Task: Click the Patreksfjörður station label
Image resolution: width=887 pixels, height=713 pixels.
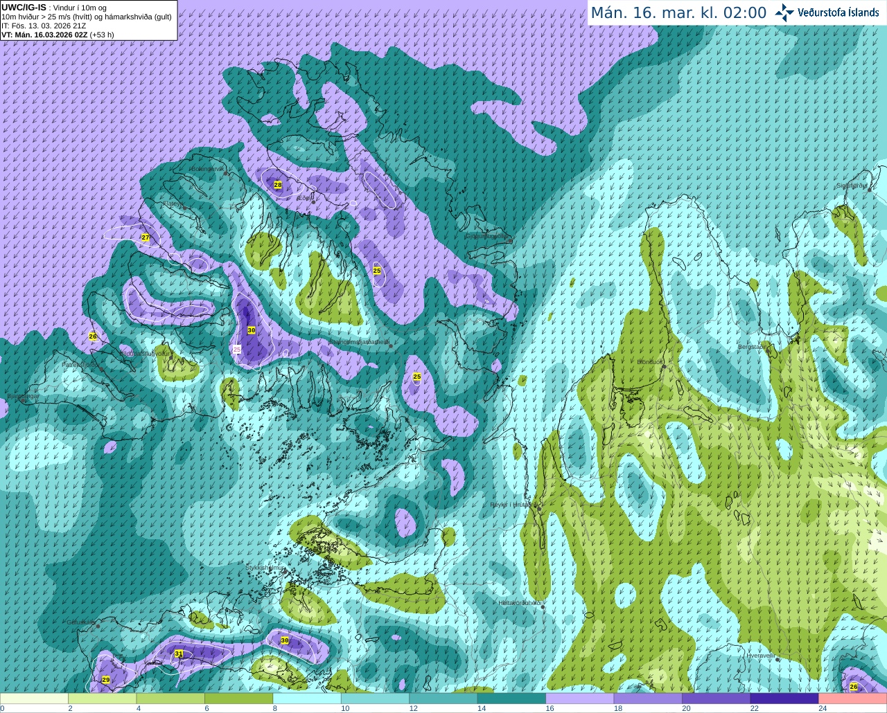Action: click(x=81, y=364)
